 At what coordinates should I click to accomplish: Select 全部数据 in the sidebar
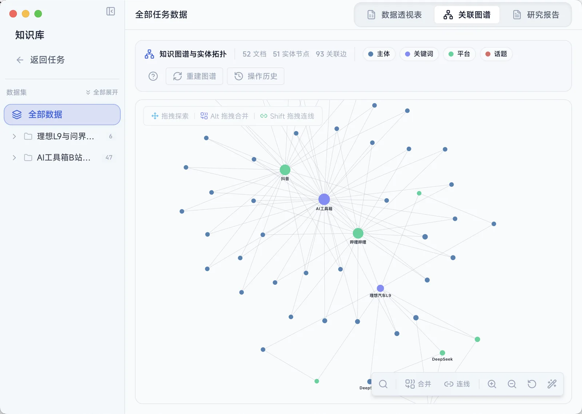click(x=62, y=115)
